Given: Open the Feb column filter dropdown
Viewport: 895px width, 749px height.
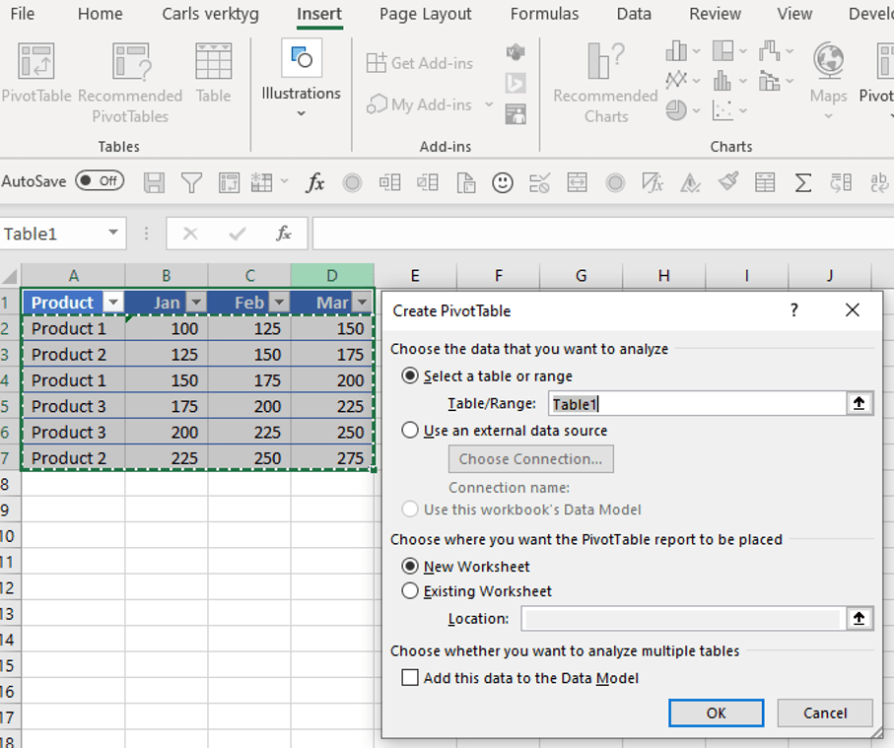Looking at the screenshot, I should (279, 302).
